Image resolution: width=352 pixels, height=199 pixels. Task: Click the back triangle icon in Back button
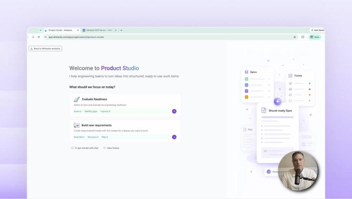coord(31,49)
